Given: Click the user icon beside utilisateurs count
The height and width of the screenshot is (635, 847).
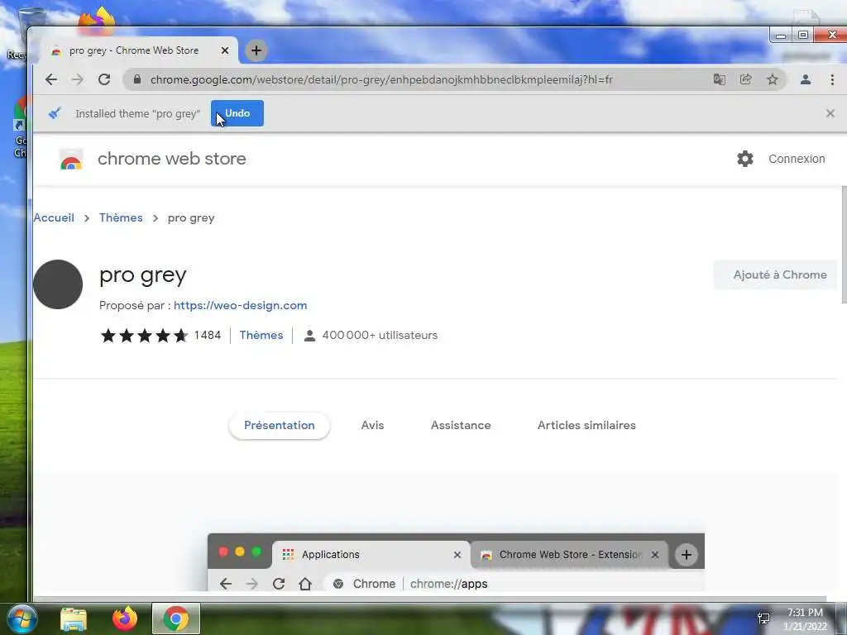Looking at the screenshot, I should (x=309, y=336).
